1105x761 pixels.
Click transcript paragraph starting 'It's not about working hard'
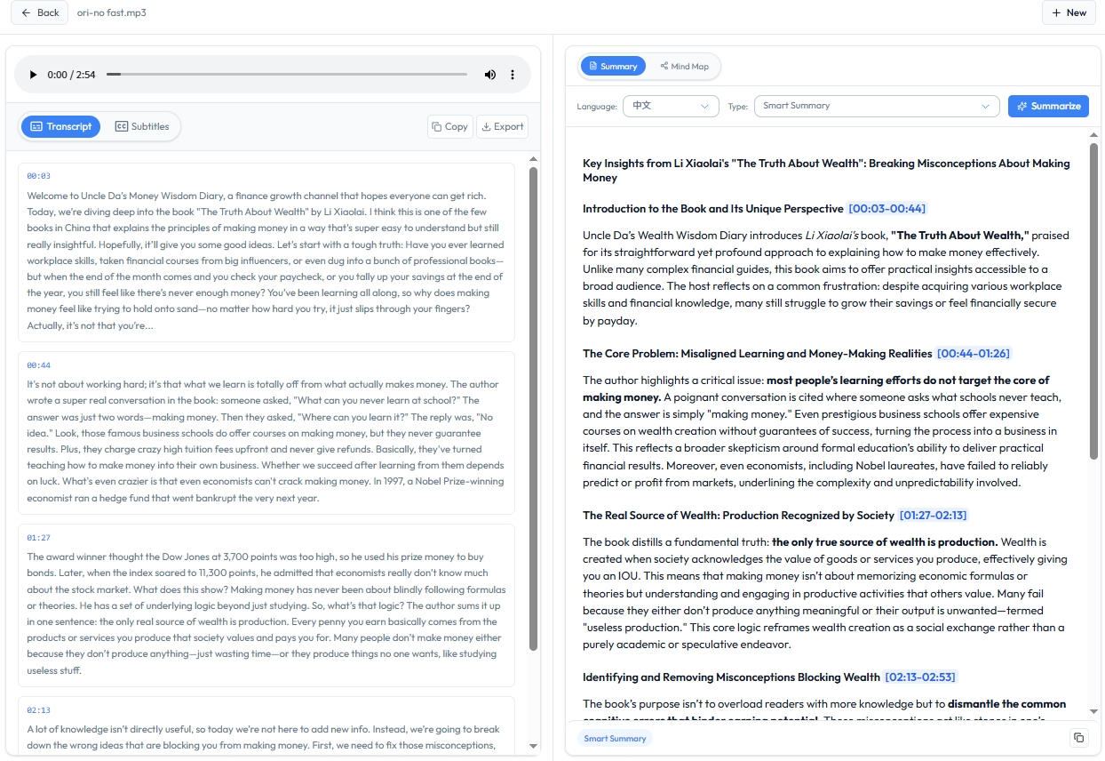(x=266, y=441)
